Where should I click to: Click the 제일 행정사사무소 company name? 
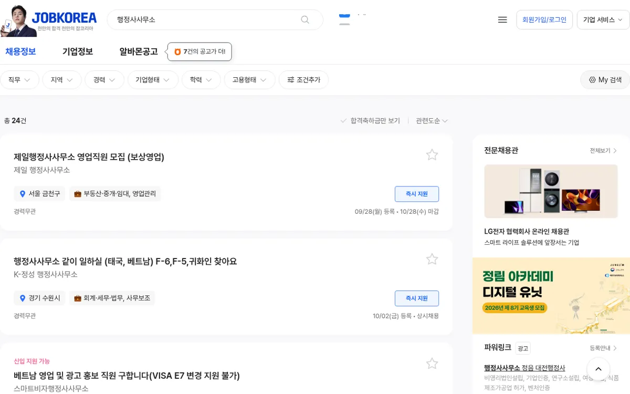click(41, 170)
